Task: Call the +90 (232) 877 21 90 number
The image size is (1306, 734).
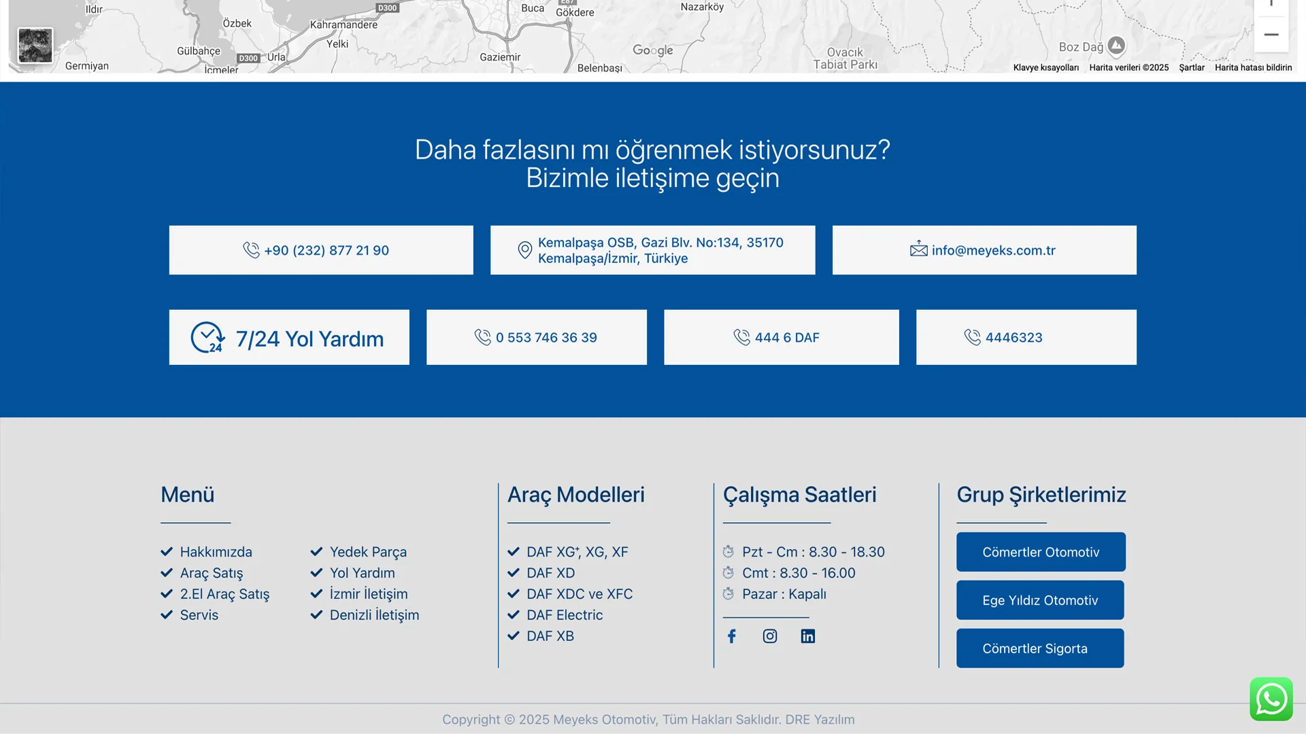Action: click(326, 250)
